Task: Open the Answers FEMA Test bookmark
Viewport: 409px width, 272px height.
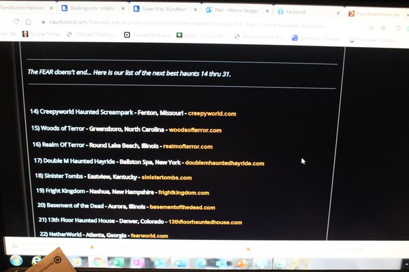Action: click(x=259, y=37)
